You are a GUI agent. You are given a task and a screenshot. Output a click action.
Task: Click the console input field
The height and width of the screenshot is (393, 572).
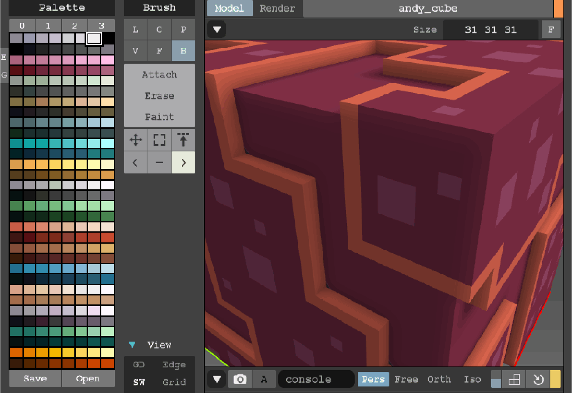[316, 379]
